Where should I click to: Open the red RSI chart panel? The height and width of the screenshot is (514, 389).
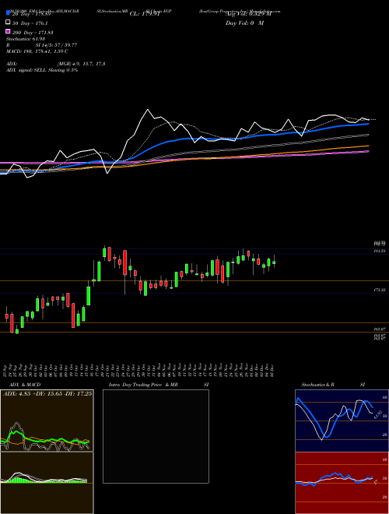coord(342,483)
